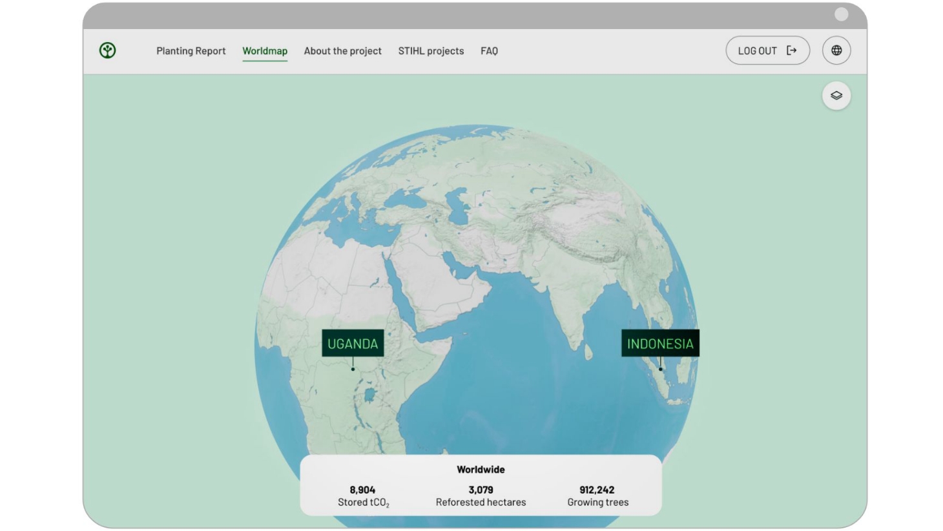Click the Uganda marker dot on the globe
Screen dimensions: 943x531
tap(353, 369)
